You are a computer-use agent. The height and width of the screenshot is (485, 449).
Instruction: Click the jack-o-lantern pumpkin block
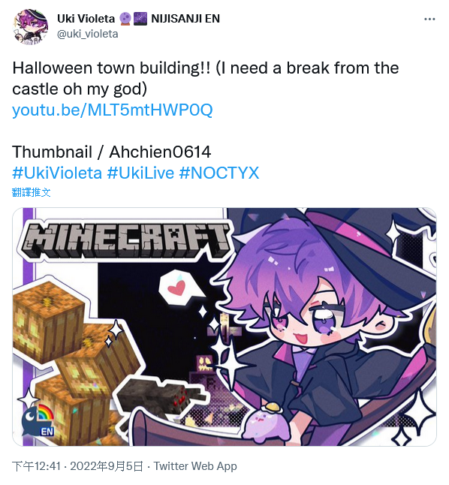click(49, 321)
